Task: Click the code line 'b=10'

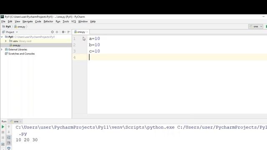Action: 95,45
